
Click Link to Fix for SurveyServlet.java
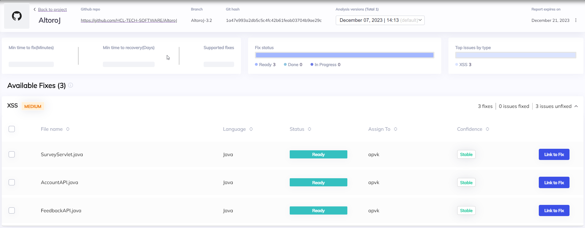point(554,154)
